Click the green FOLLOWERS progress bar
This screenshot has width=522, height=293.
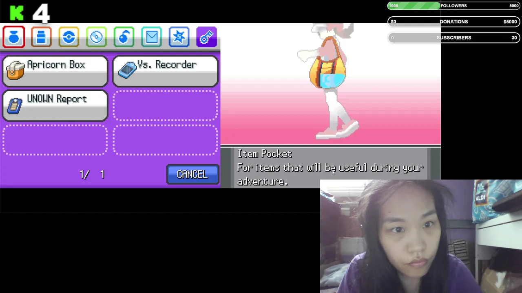click(x=453, y=6)
